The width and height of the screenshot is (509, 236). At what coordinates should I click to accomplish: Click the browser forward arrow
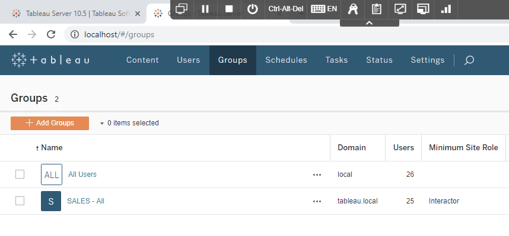point(32,34)
